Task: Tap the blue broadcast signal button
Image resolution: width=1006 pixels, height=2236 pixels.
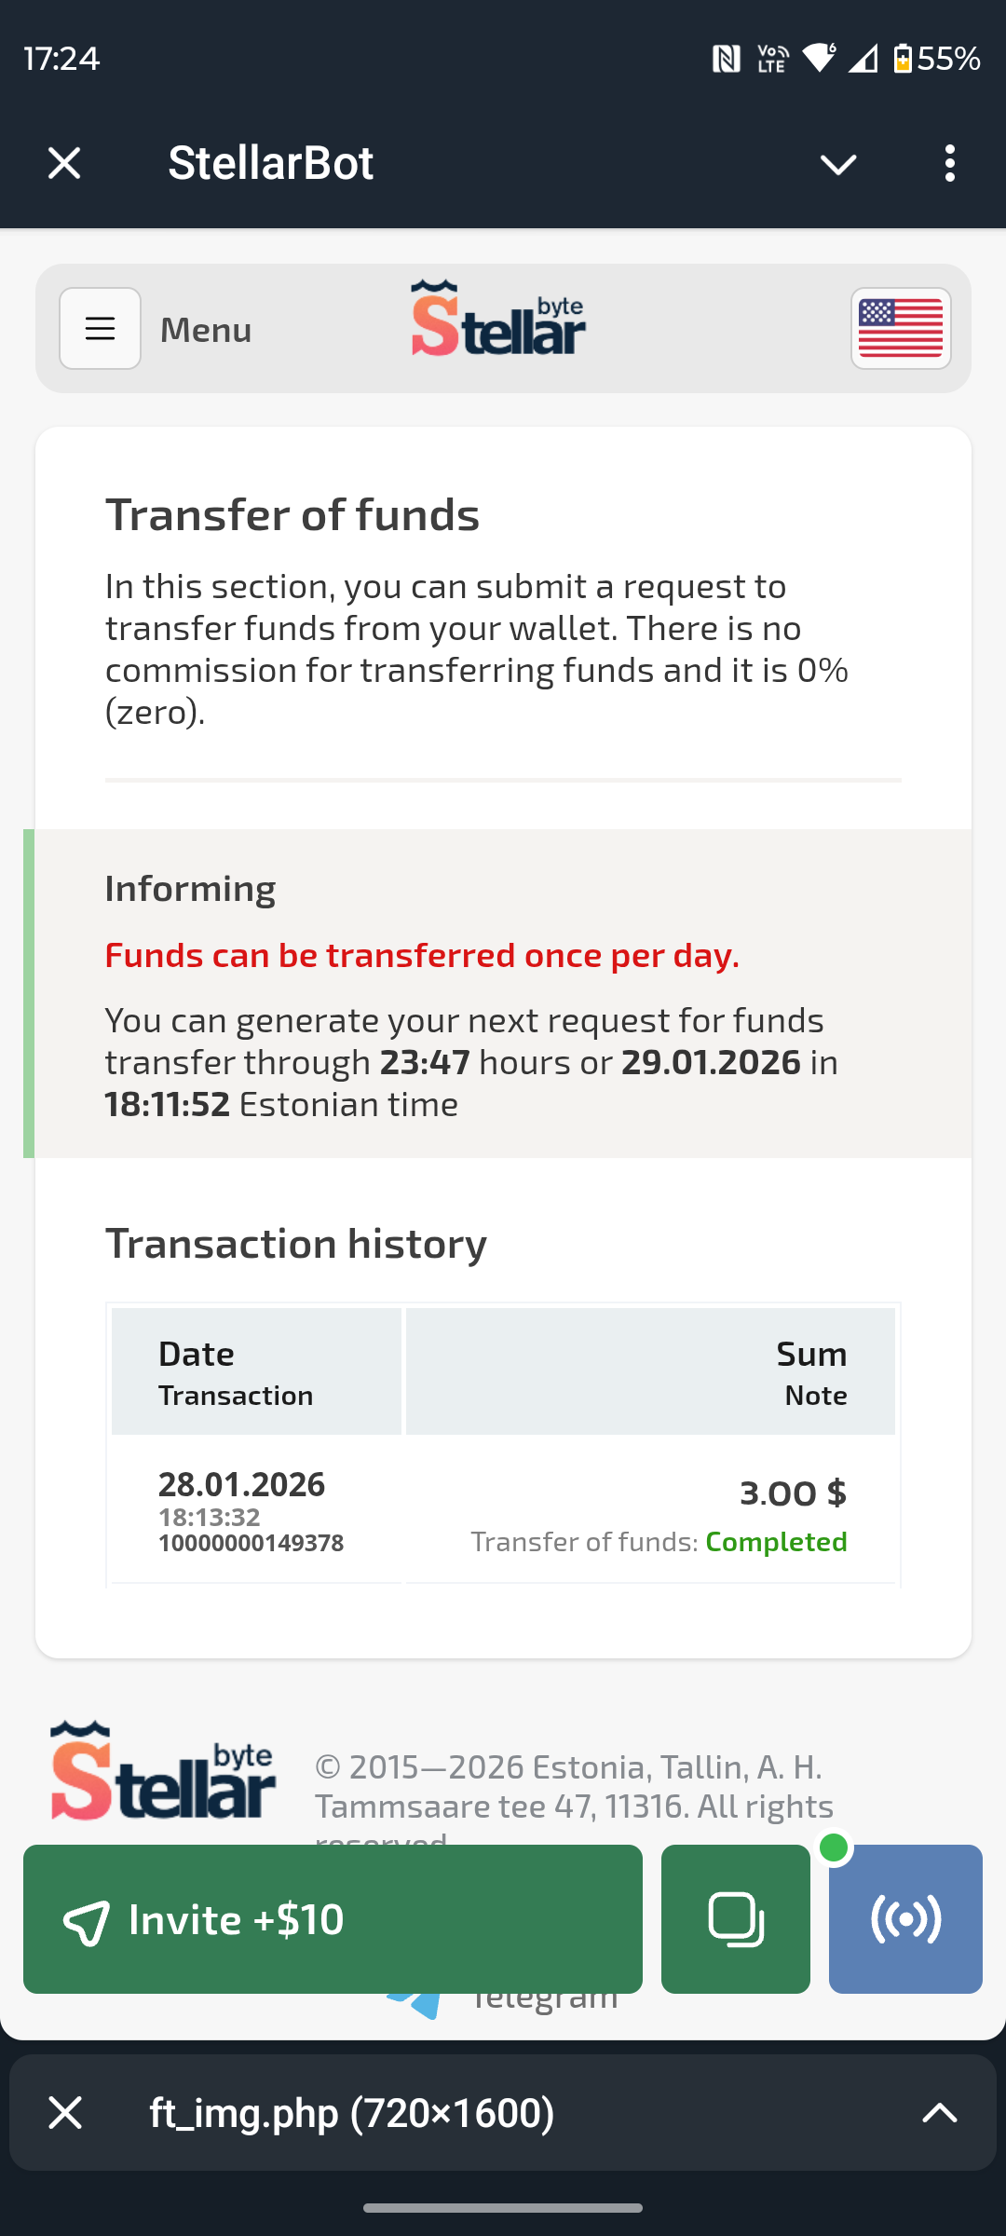Action: [x=905, y=1919]
